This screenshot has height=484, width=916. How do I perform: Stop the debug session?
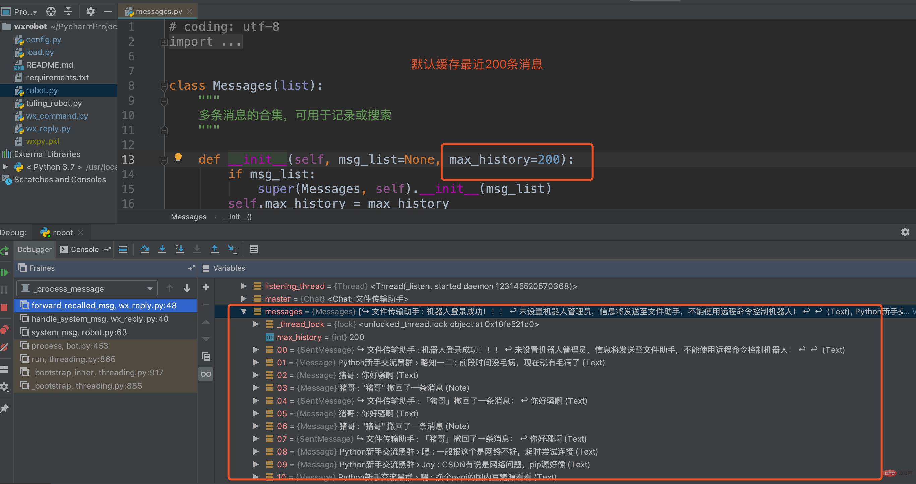tap(4, 307)
